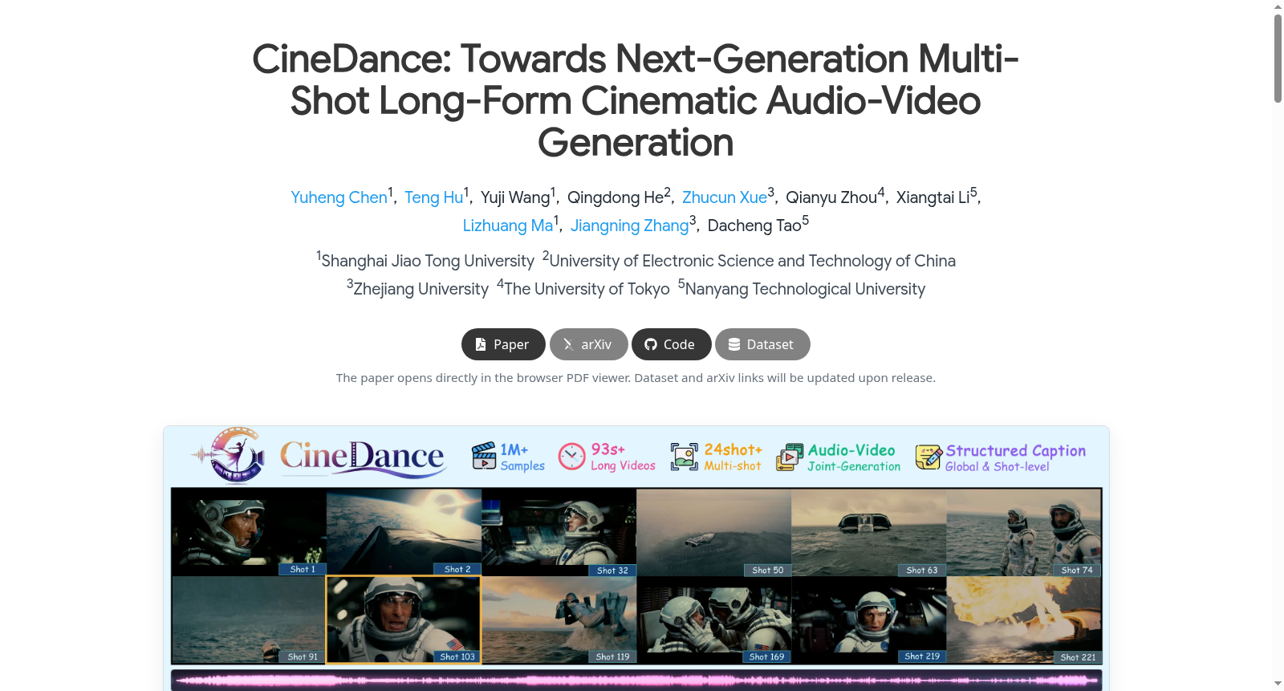Click author name Qianyu Zhou

(831, 197)
